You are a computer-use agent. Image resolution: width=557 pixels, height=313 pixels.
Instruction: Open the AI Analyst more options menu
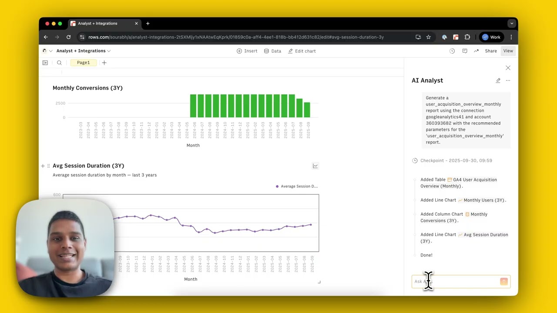point(508,80)
